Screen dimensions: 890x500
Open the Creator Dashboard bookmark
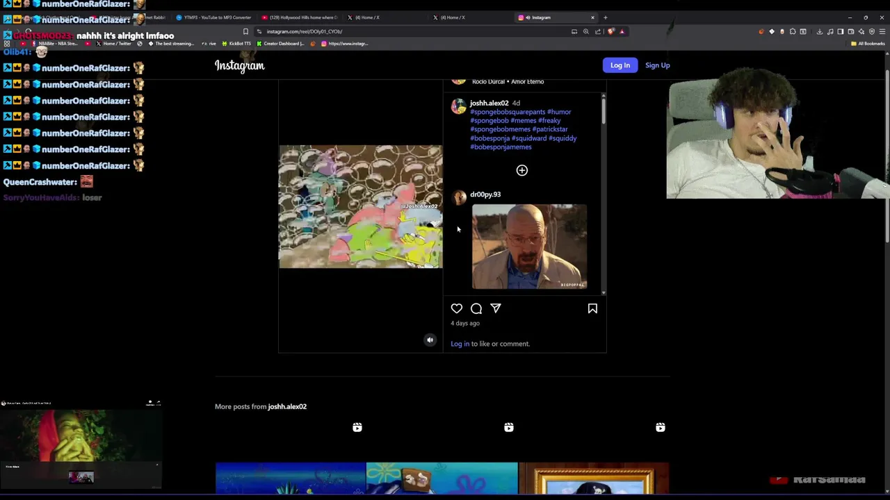(x=281, y=44)
